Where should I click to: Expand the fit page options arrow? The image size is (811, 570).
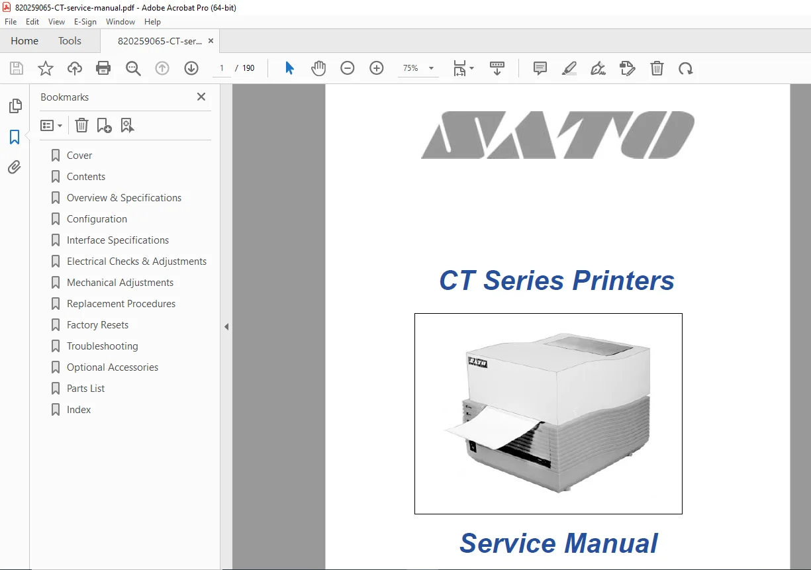coord(471,68)
